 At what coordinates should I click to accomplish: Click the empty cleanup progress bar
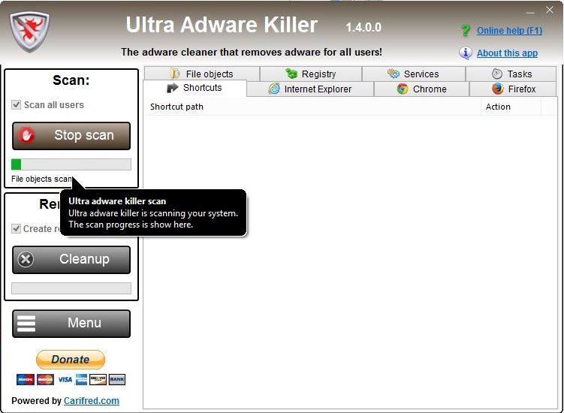point(71,288)
